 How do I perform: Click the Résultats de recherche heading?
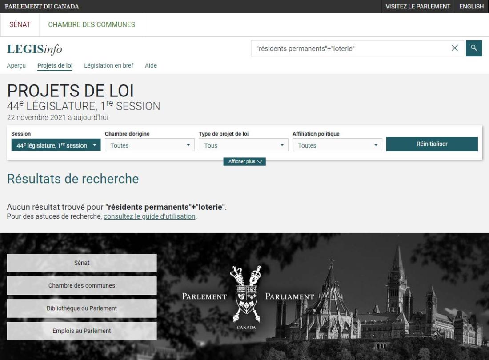[73, 179]
